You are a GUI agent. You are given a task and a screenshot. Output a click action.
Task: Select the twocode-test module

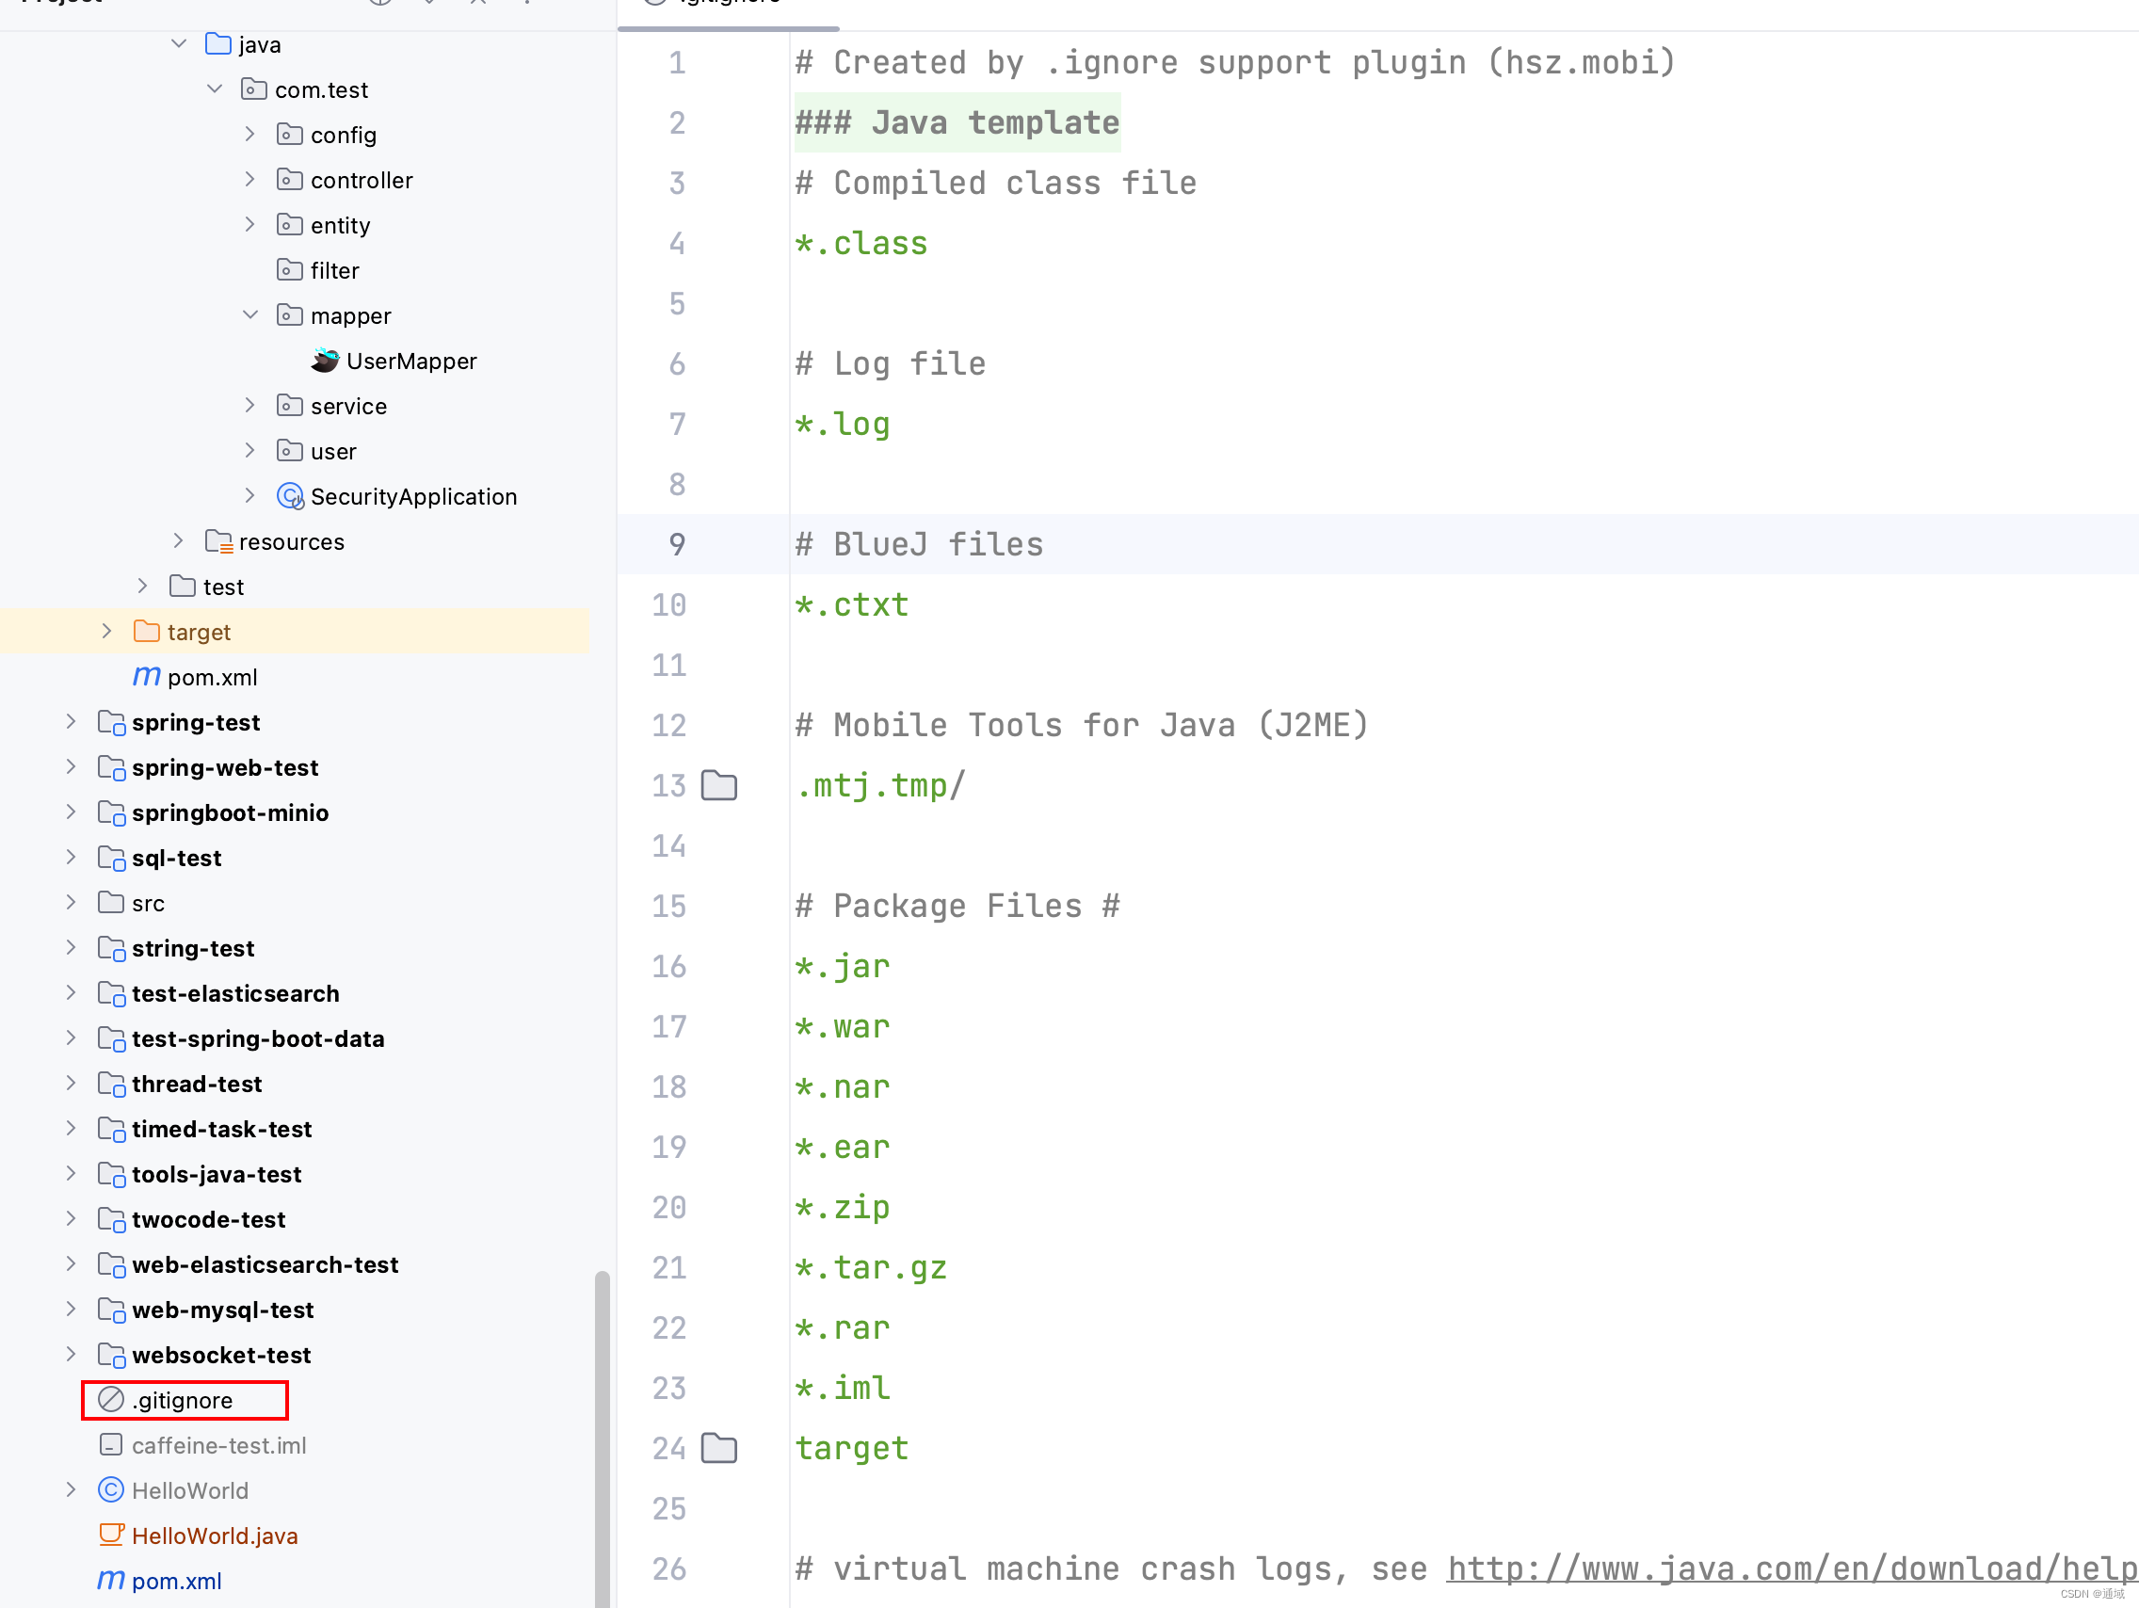pyautogui.click(x=209, y=1219)
